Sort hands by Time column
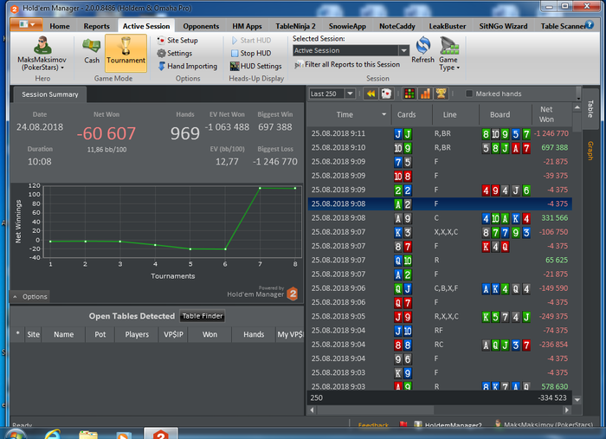606x439 pixels. pos(349,115)
